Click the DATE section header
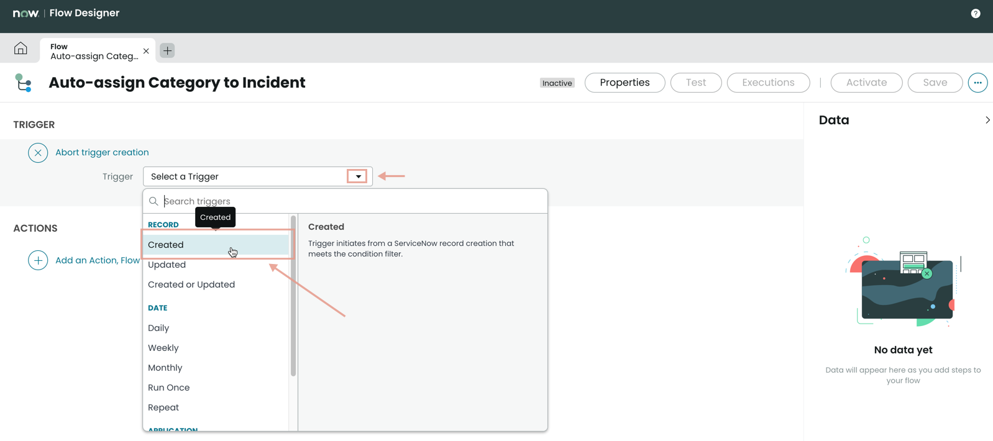 click(x=158, y=308)
